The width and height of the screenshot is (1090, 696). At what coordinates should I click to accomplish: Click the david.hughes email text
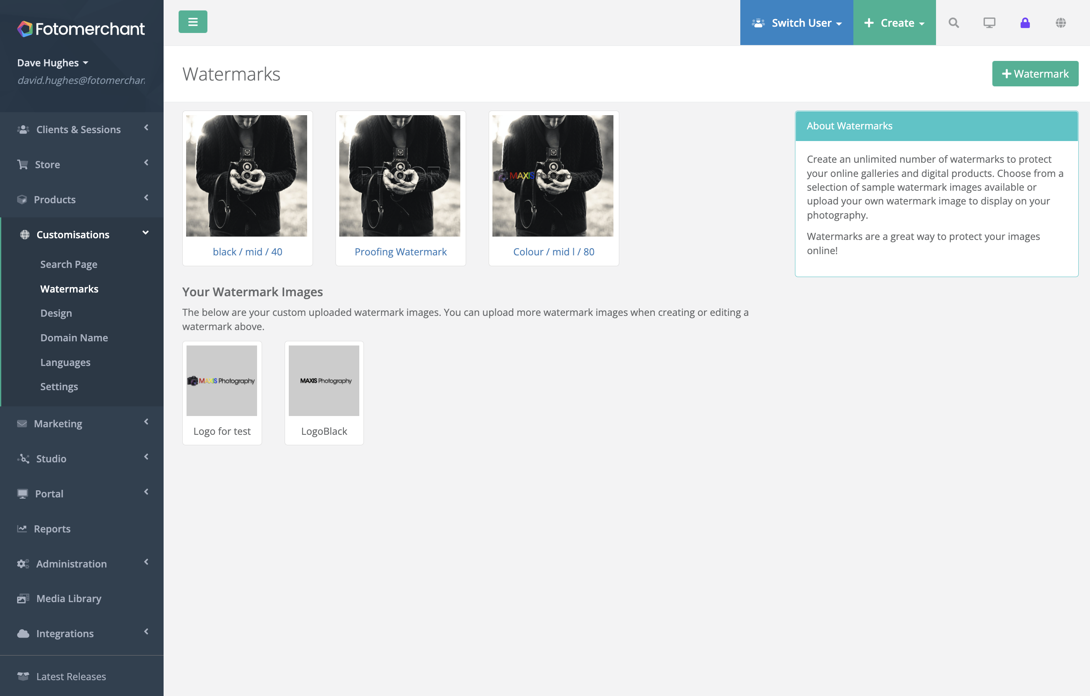[81, 81]
